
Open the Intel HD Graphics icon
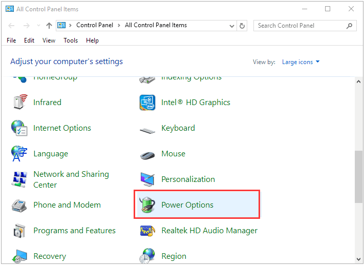click(147, 103)
